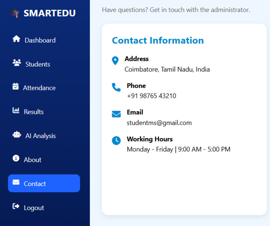Navigate to the About page
270x226 pixels.
44,160
